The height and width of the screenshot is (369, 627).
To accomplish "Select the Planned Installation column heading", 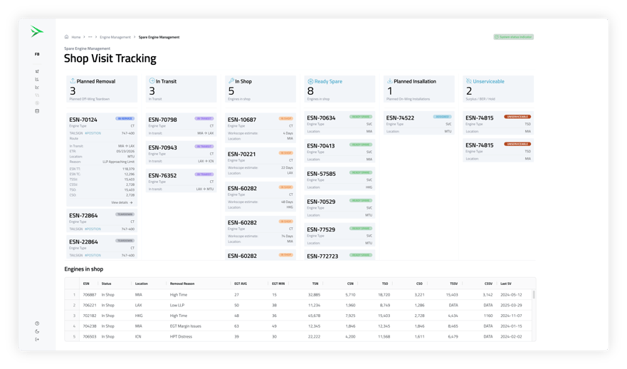I will click(x=415, y=81).
